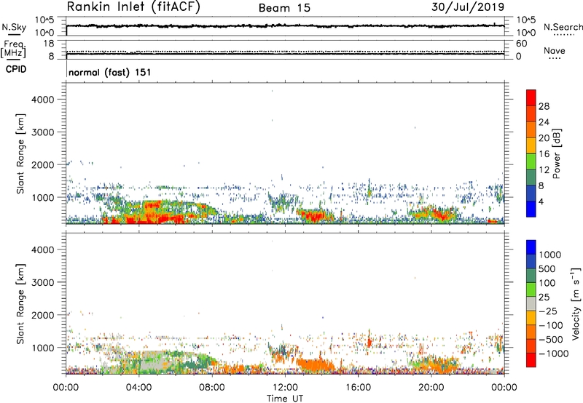Click the "20:00" time axis tick
The image size is (583, 403).
[431, 388]
